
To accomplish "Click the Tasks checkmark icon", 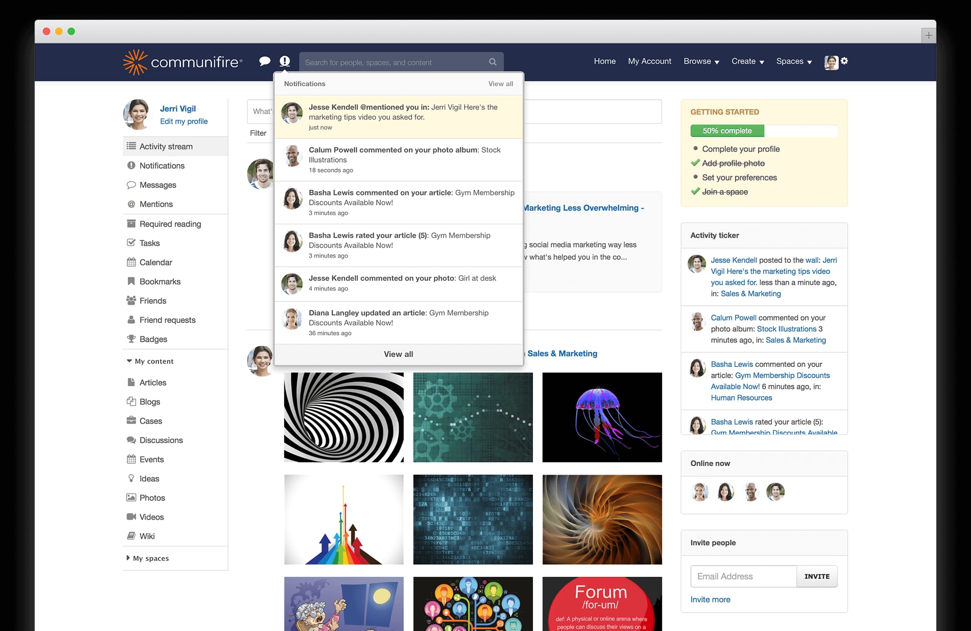I will click(x=131, y=243).
